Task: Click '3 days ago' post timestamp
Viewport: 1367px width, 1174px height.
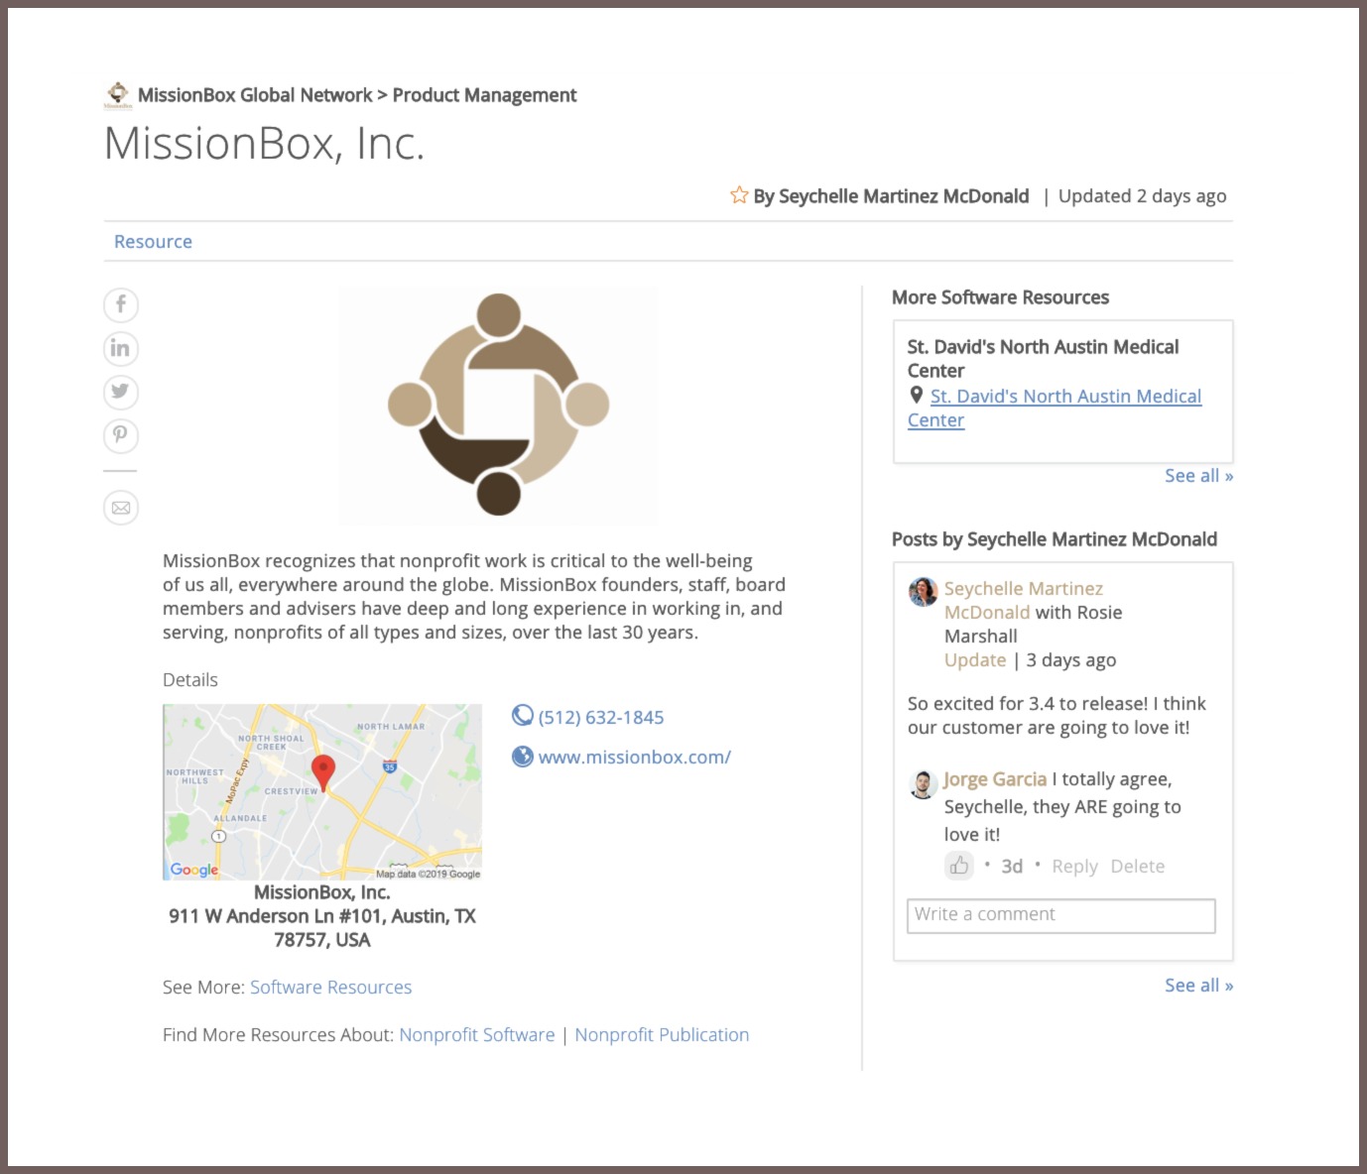Action: [x=1071, y=660]
